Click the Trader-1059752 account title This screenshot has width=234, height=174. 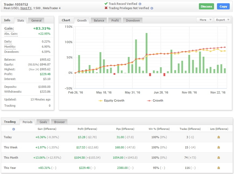click(16, 4)
